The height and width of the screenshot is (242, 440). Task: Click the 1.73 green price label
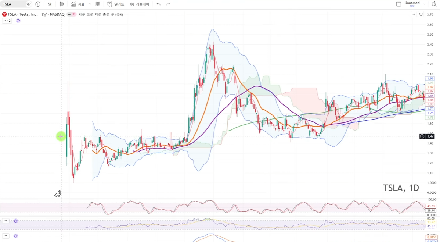(x=430, y=117)
